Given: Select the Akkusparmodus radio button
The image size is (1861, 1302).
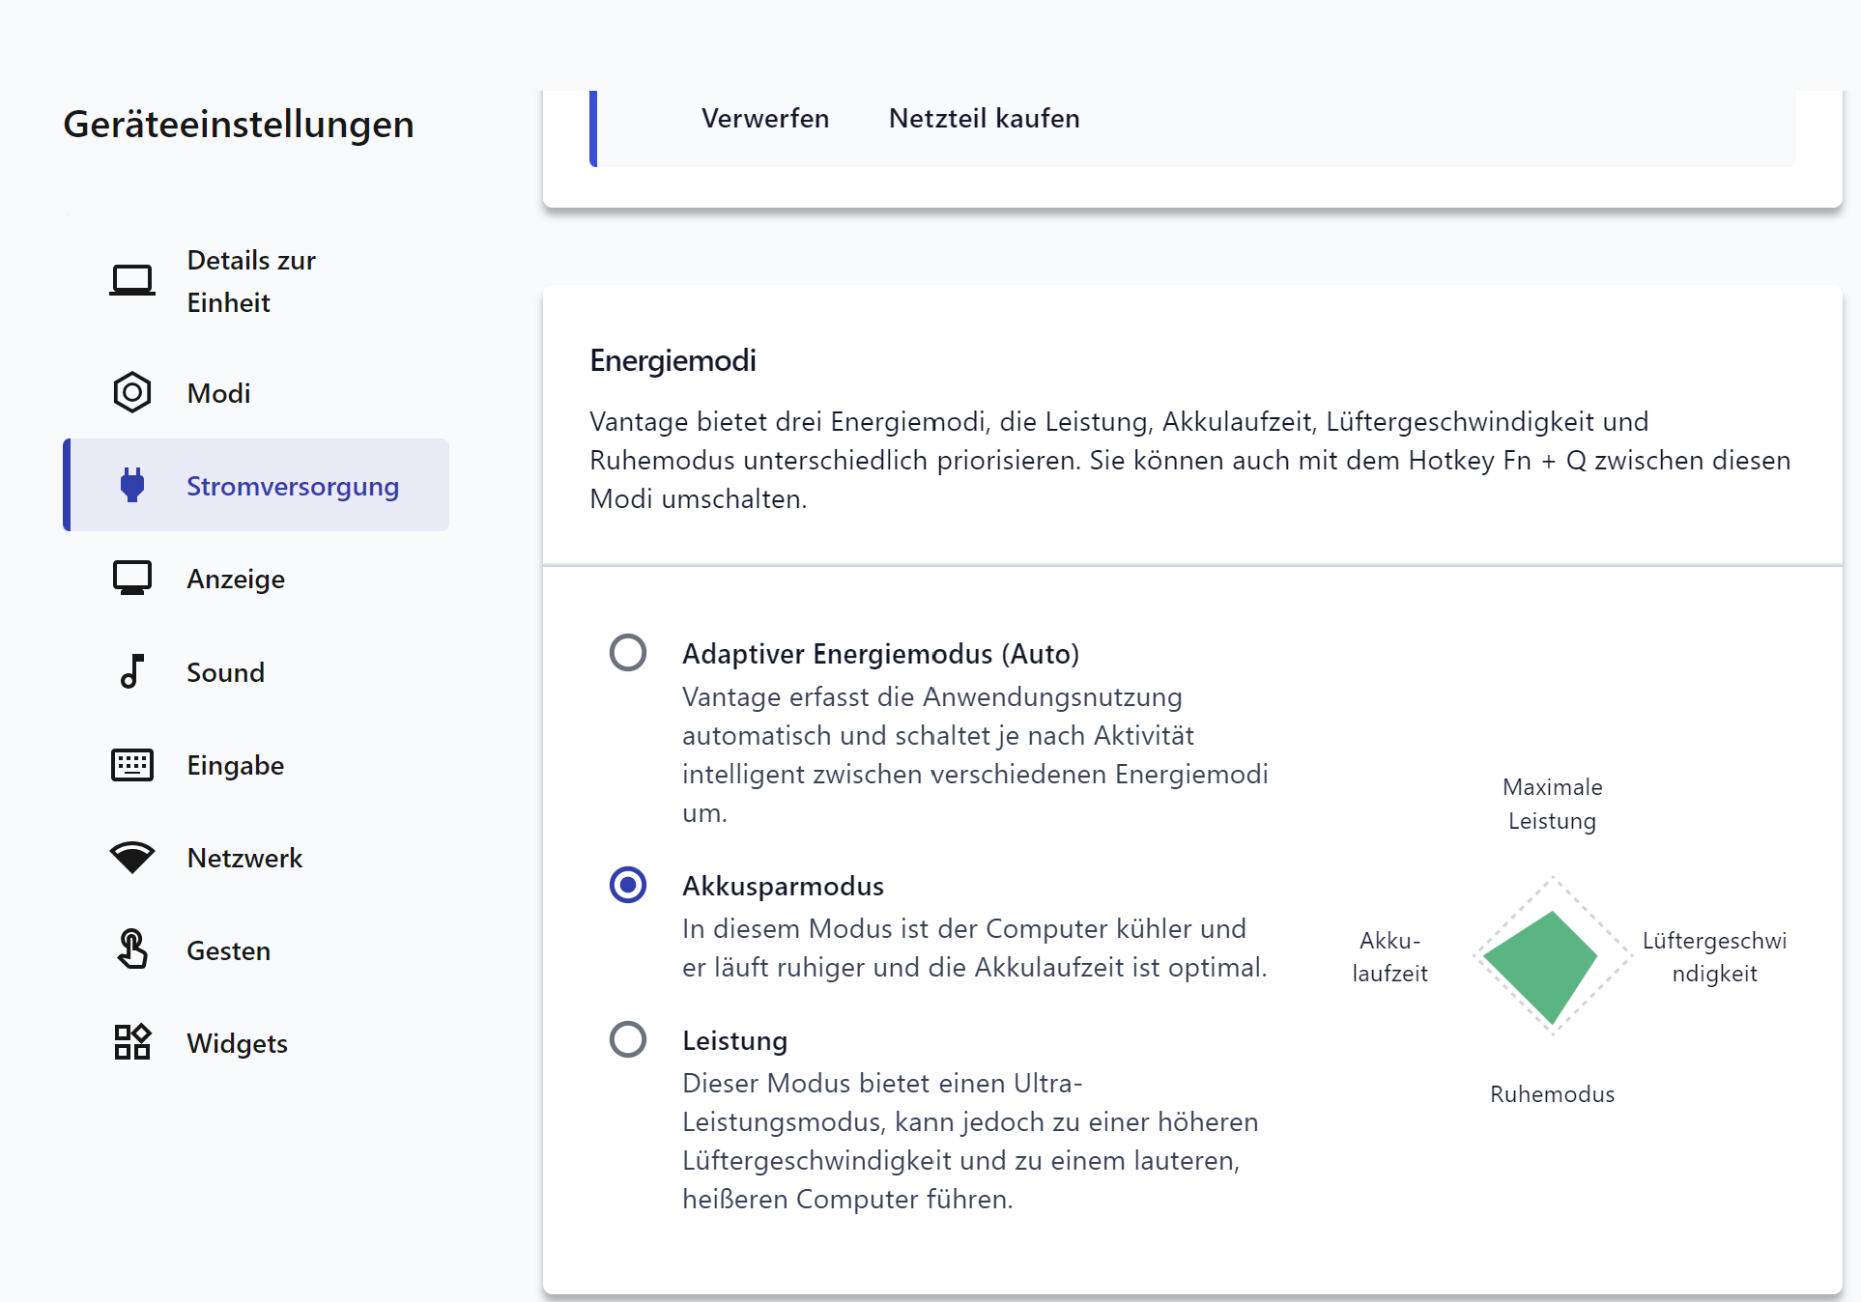Looking at the screenshot, I should [628, 885].
